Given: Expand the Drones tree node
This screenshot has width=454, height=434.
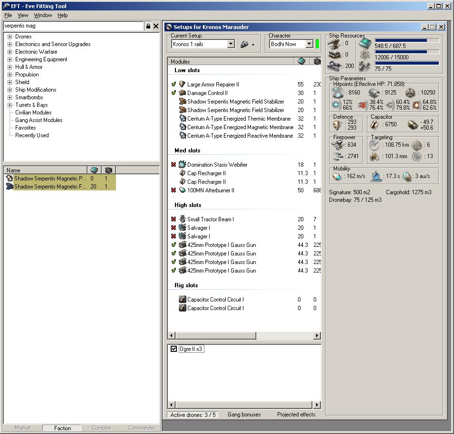Looking at the screenshot, I should (10, 37).
